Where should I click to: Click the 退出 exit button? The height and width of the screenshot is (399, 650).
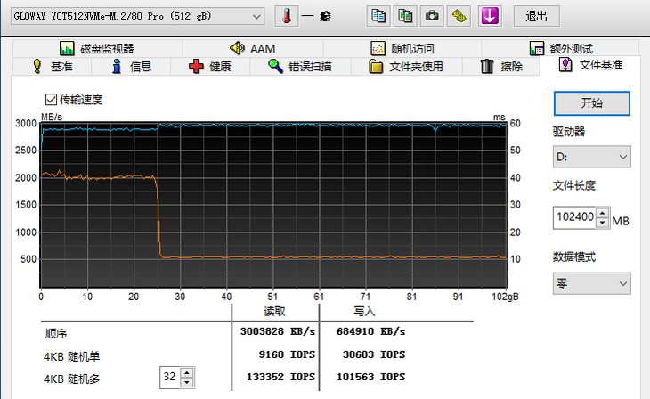[537, 16]
